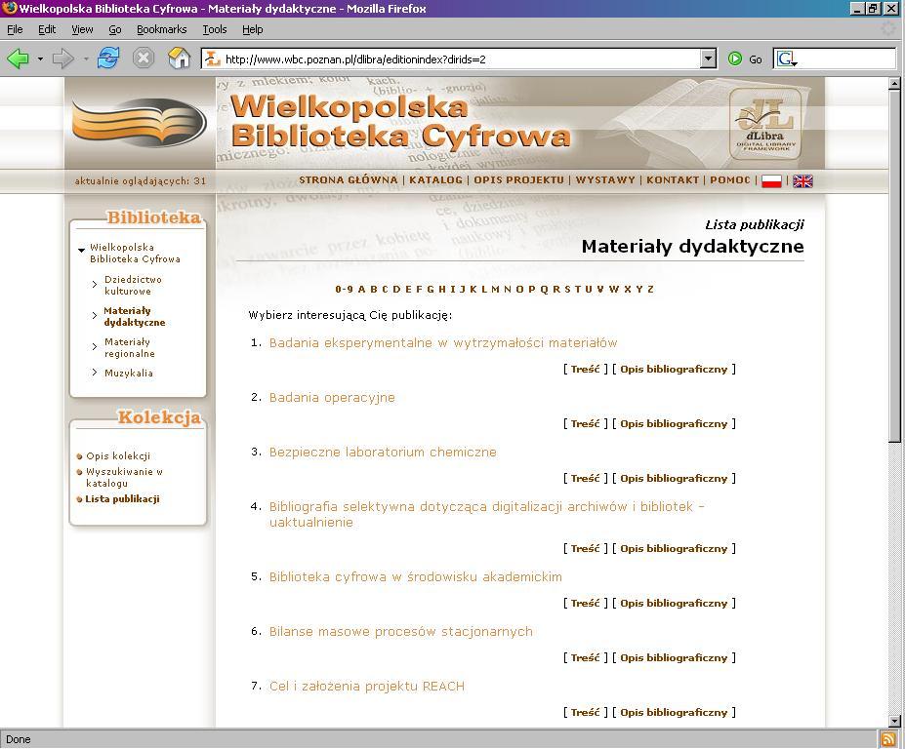Screen dimensions: 905x749
Task: Open the File menu
Action: [15, 29]
